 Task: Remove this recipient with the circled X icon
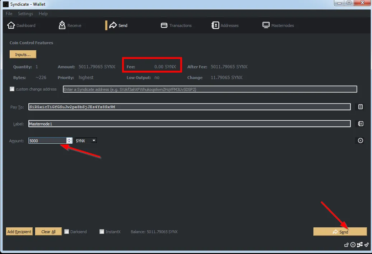pyautogui.click(x=361, y=140)
